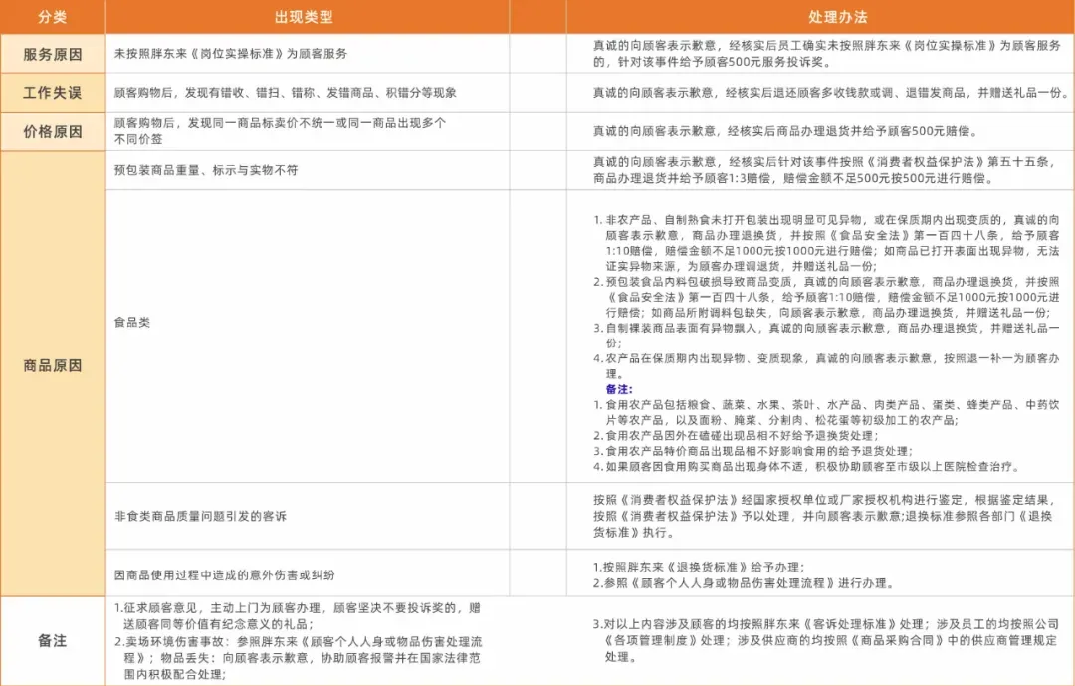
Task: Click the line 参照《顾客个人人身或物品伤害处理流程》进行办理
Action: click(x=744, y=583)
